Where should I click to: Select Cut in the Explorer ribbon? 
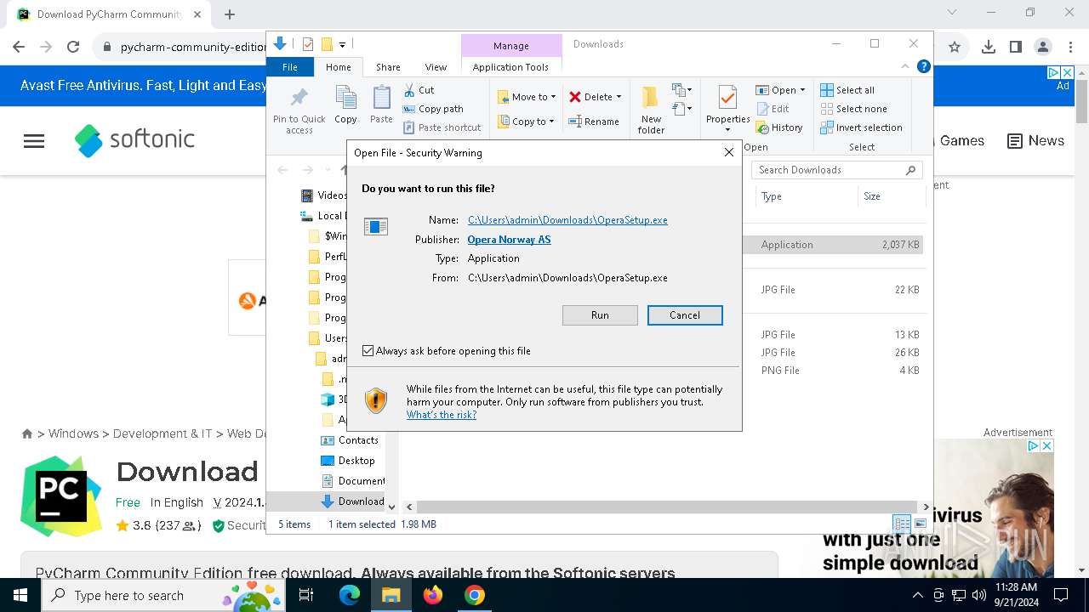pos(419,90)
